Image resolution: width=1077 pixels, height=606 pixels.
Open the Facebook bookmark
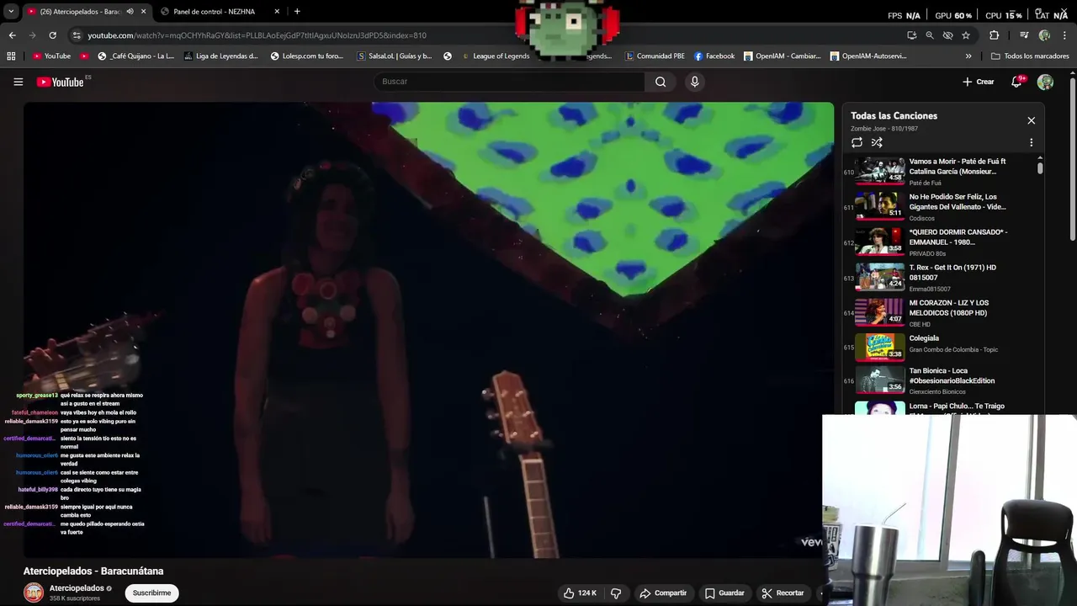pyautogui.click(x=714, y=56)
